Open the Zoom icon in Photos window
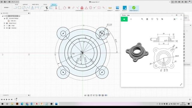The width and height of the screenshot is (192, 108). (x=142, y=19)
